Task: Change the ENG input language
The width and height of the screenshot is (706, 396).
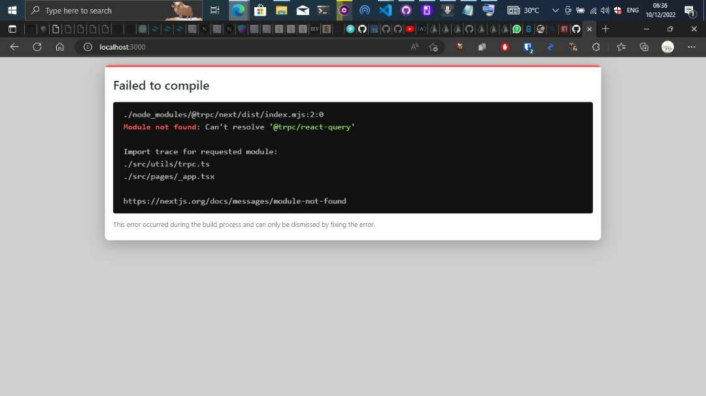Action: 633,10
